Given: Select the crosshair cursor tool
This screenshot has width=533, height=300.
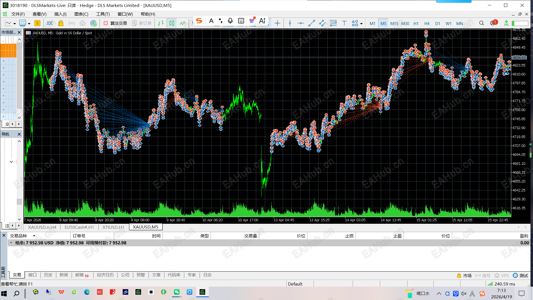Looking at the screenshot, I should (x=277, y=23).
